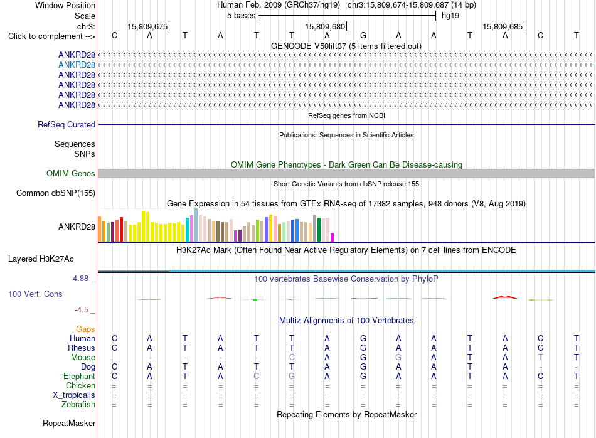Screen dimensions: 596x438
Task: Click the dark green GTEx expression bar
Action: click(x=319, y=230)
